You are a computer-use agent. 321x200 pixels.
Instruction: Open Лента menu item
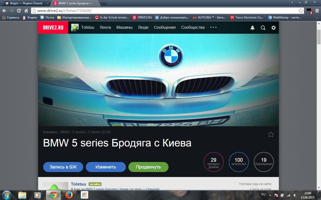[x=105, y=27]
